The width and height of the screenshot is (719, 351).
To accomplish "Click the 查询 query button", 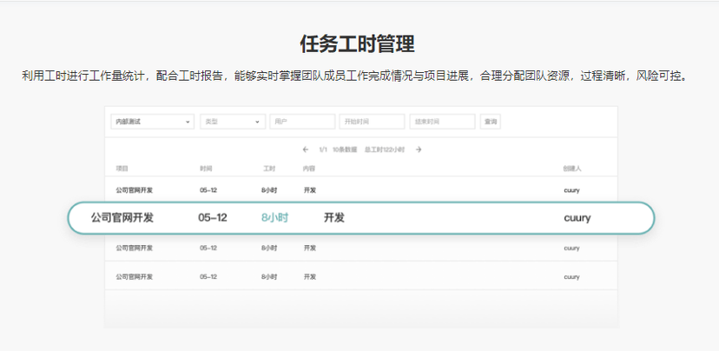I will [x=490, y=122].
